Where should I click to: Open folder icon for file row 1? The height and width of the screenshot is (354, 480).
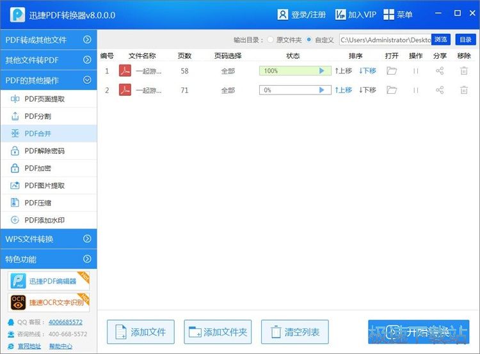point(392,71)
